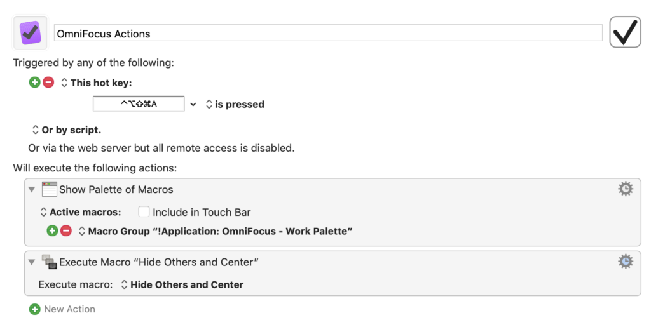Image resolution: width=651 pixels, height=320 pixels.
Task: Toggle the large macro enabled checkmark
Action: [x=625, y=32]
